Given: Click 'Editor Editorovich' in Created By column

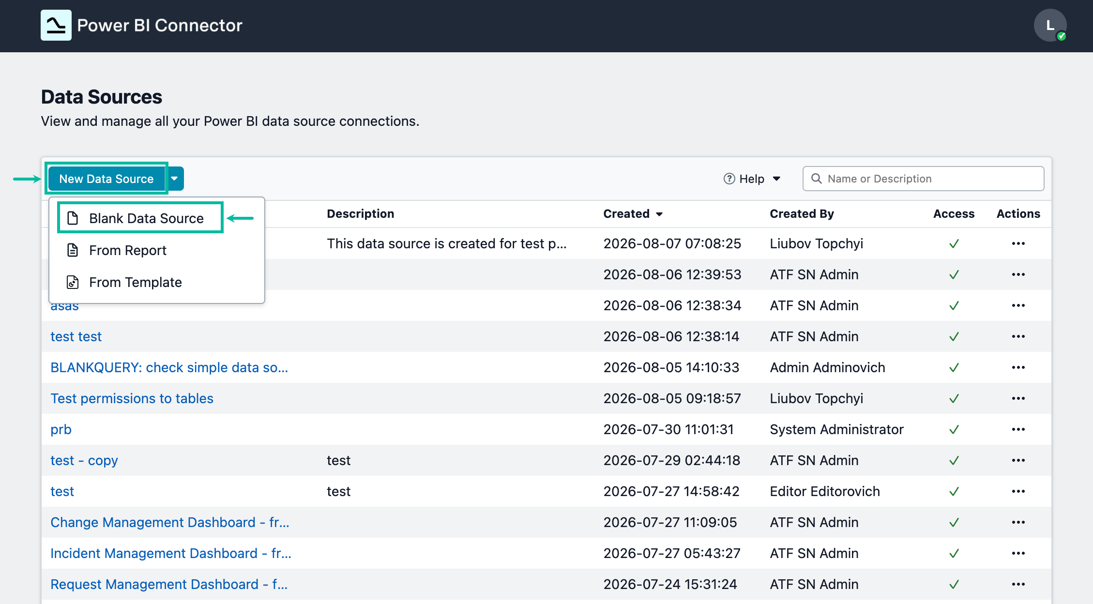Looking at the screenshot, I should pyautogui.click(x=825, y=491).
